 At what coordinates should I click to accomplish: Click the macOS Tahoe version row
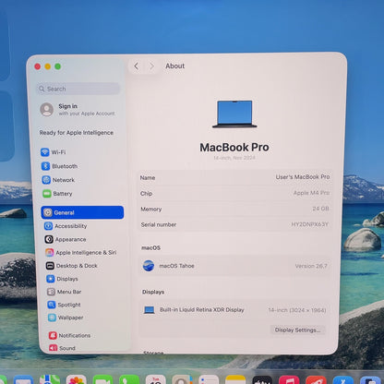point(234,266)
